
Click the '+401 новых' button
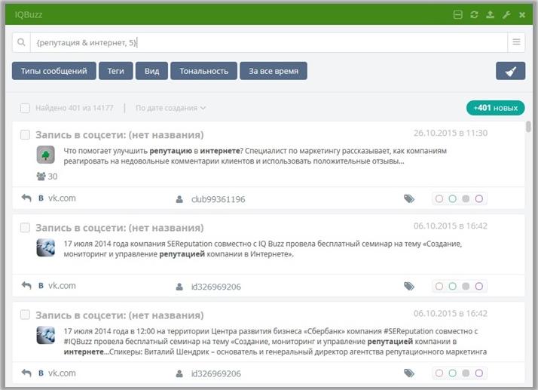pos(496,108)
